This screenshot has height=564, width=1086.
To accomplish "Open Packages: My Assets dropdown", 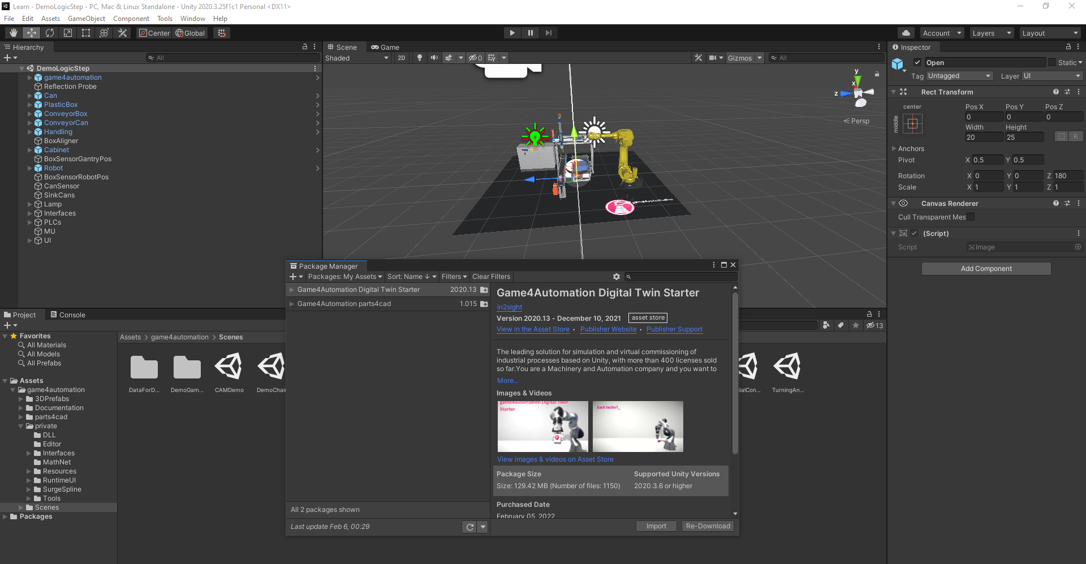I will point(344,277).
